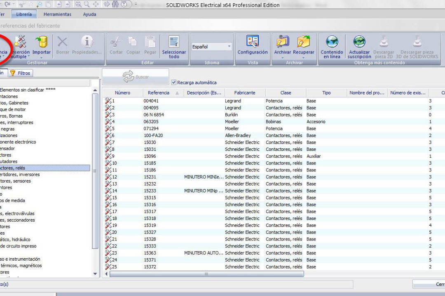Screen dimensions: 445x296
Task: Open Contenido en línea globe icon
Action: 332,42
